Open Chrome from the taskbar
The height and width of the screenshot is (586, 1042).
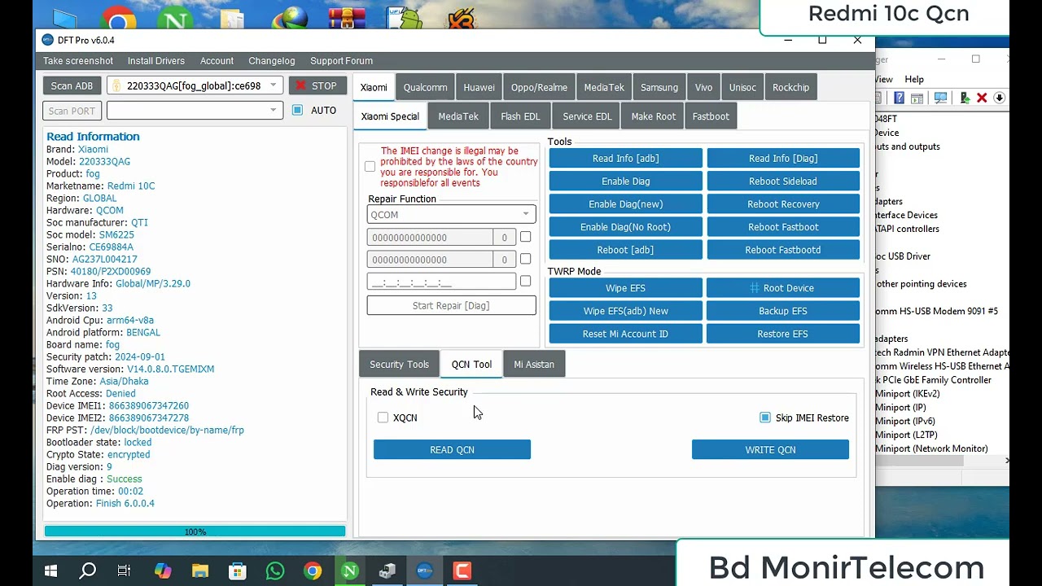click(313, 571)
